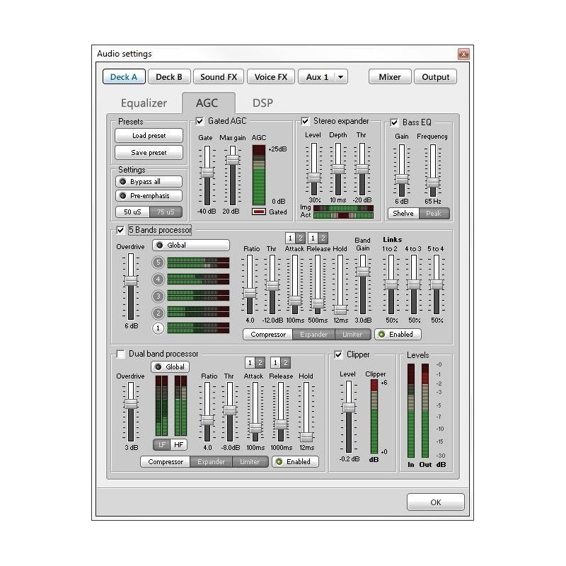This screenshot has width=566, height=566.
Task: Select the LF band in Dual band processor
Action: pyautogui.click(x=162, y=445)
